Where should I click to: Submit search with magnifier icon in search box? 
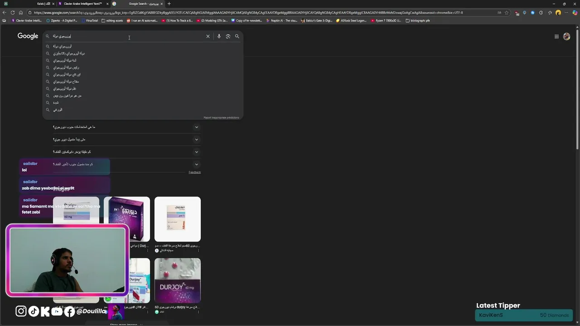[x=237, y=36]
